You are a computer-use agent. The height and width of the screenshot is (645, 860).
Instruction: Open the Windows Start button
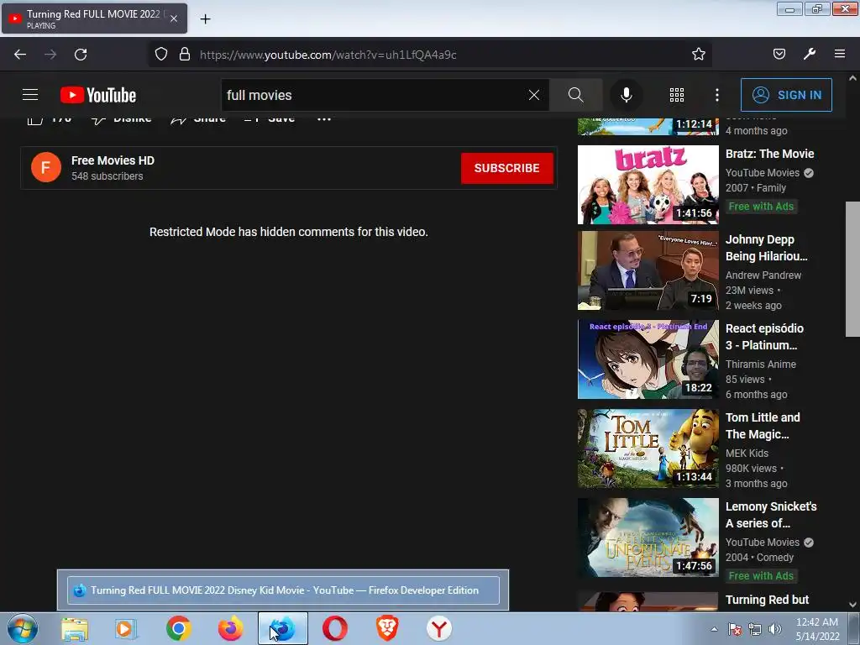coord(23,628)
